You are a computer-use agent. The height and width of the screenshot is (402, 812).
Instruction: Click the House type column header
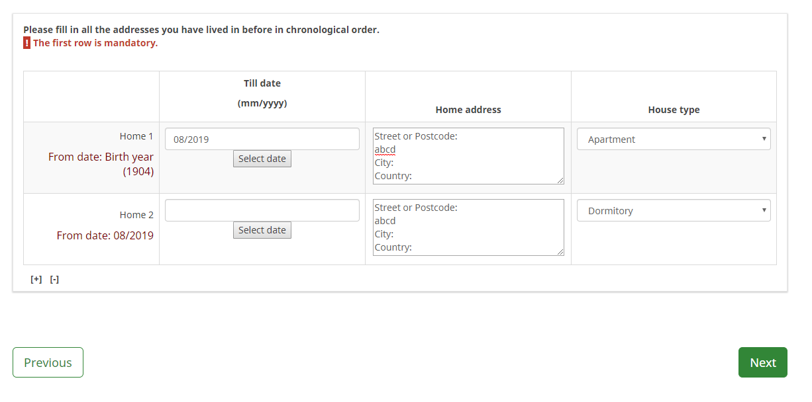[x=674, y=110]
